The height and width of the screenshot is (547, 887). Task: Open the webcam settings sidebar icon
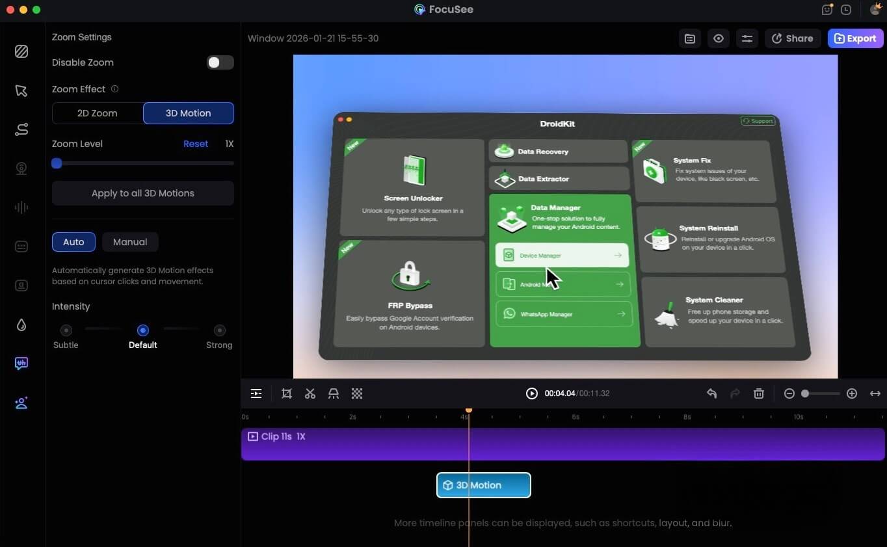point(21,169)
